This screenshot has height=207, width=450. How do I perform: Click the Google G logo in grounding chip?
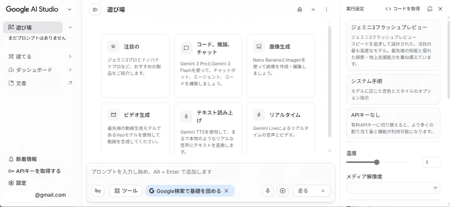pyautogui.click(x=152, y=191)
